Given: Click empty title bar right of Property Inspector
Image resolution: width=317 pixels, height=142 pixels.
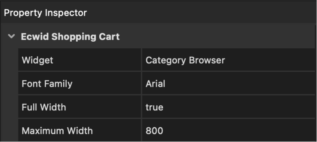Looking at the screenshot, I should [201, 13].
